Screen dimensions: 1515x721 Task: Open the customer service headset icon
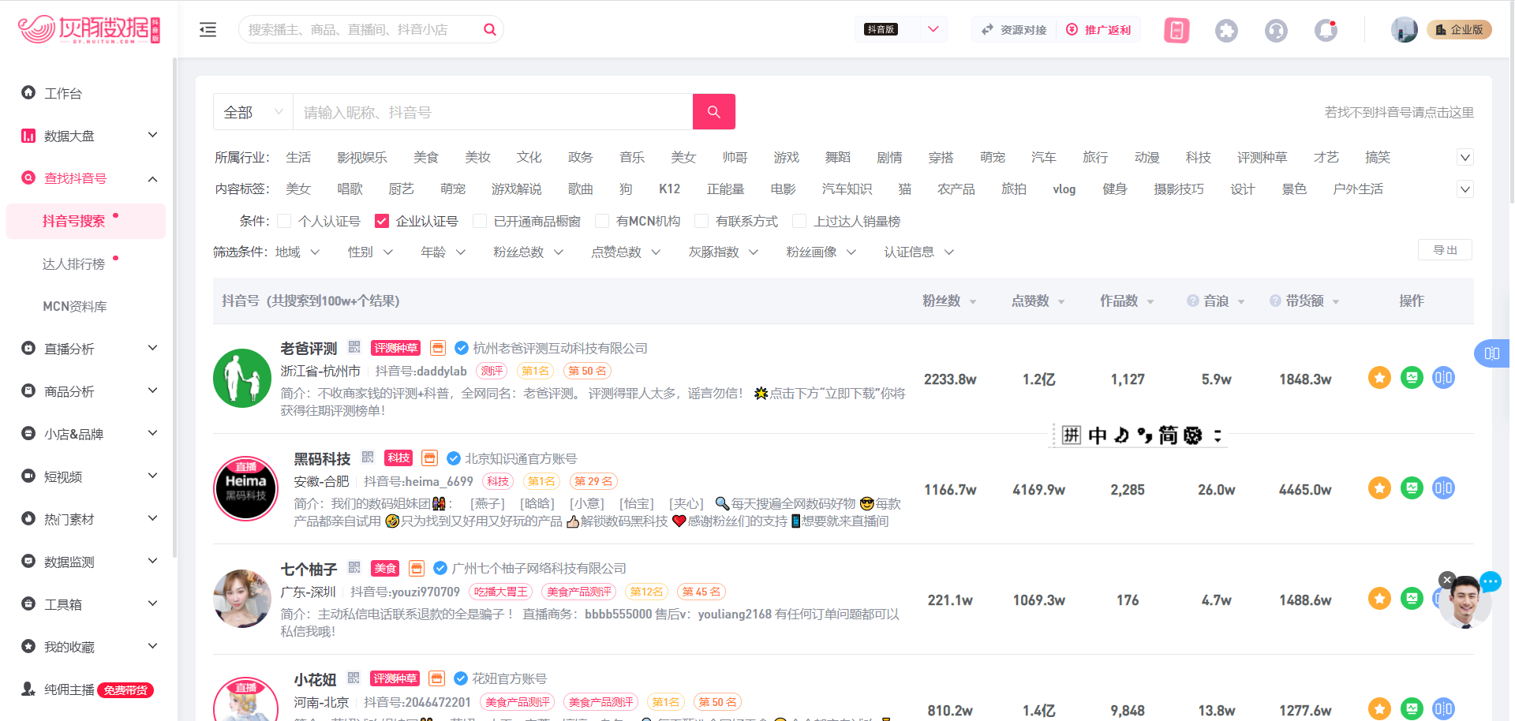(x=1276, y=30)
